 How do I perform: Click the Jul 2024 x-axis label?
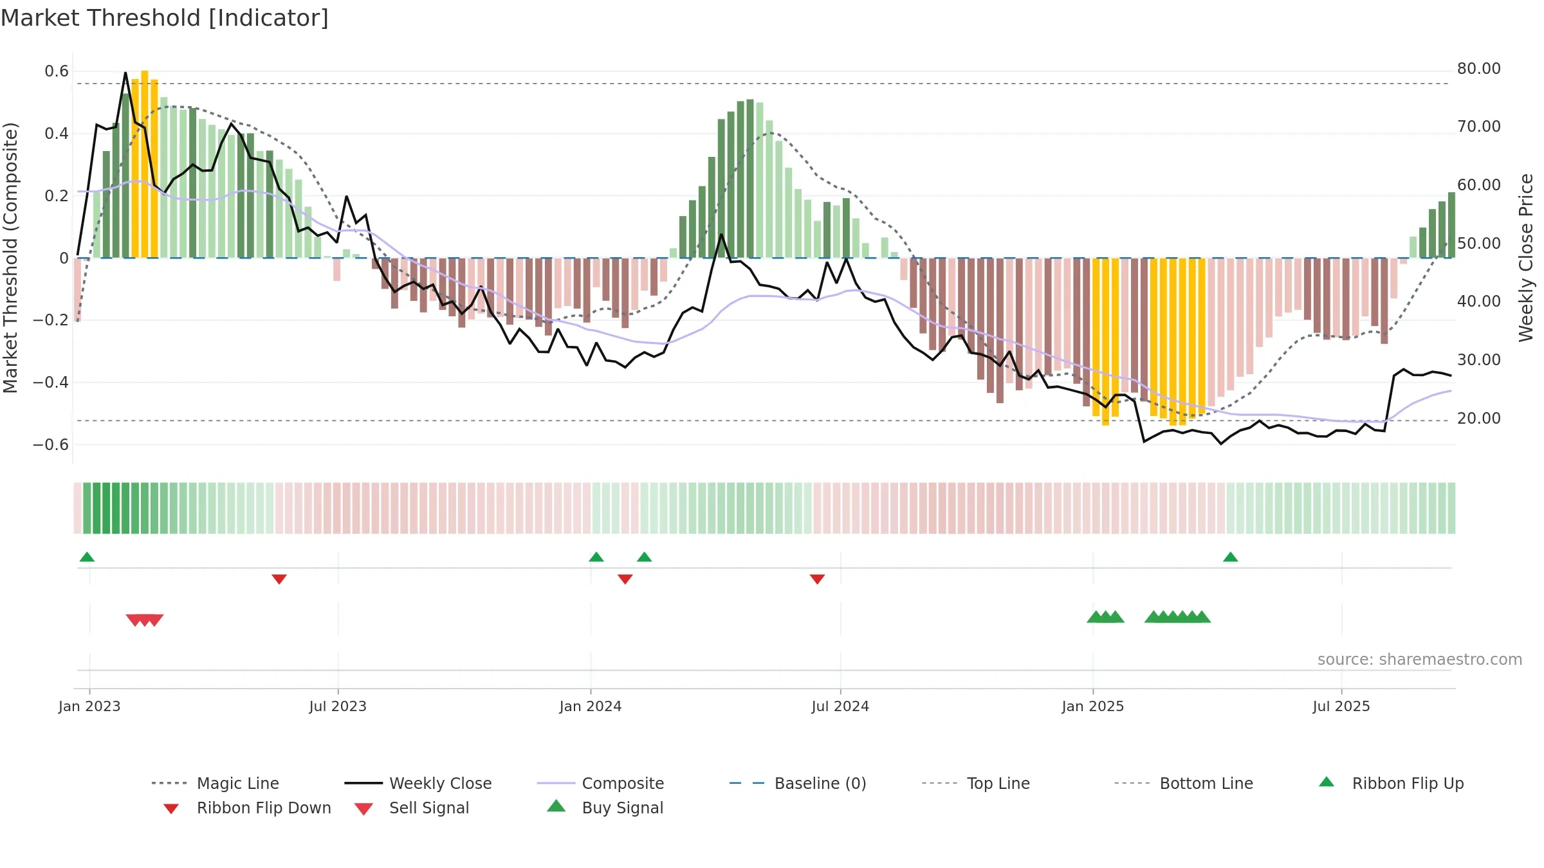(840, 706)
